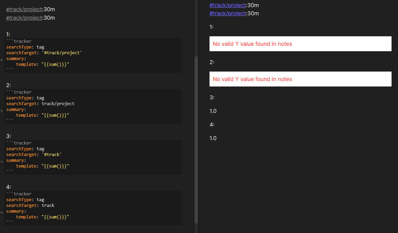Click the '30m' duration after the first tag

coord(49,9)
